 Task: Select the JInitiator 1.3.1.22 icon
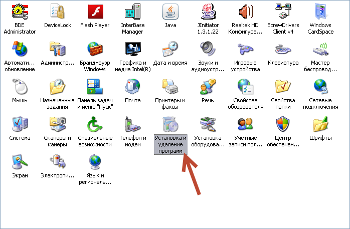click(208, 12)
